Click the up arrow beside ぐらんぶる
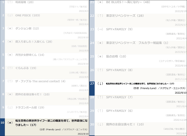This screenshot has width=187, height=136. [x=10, y=68]
